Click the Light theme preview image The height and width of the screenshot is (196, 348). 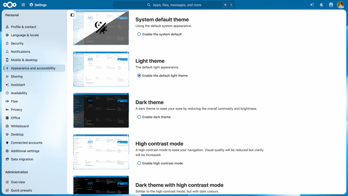(x=101, y=69)
